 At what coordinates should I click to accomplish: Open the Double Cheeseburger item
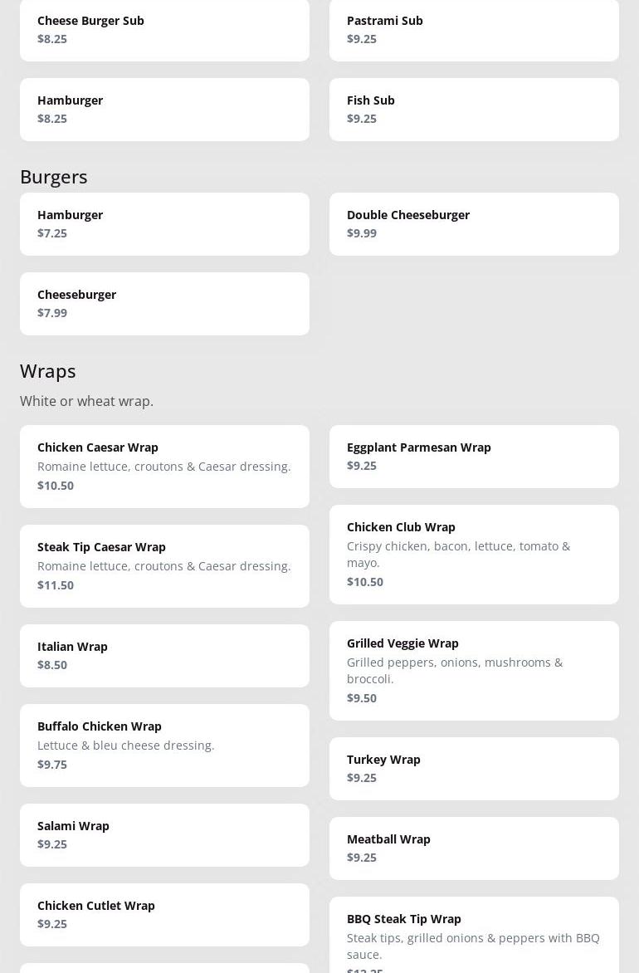point(474,224)
